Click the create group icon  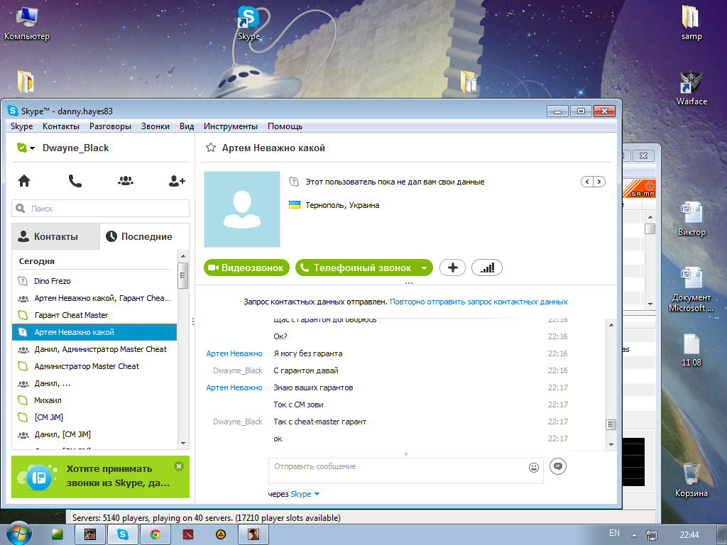coord(126,181)
